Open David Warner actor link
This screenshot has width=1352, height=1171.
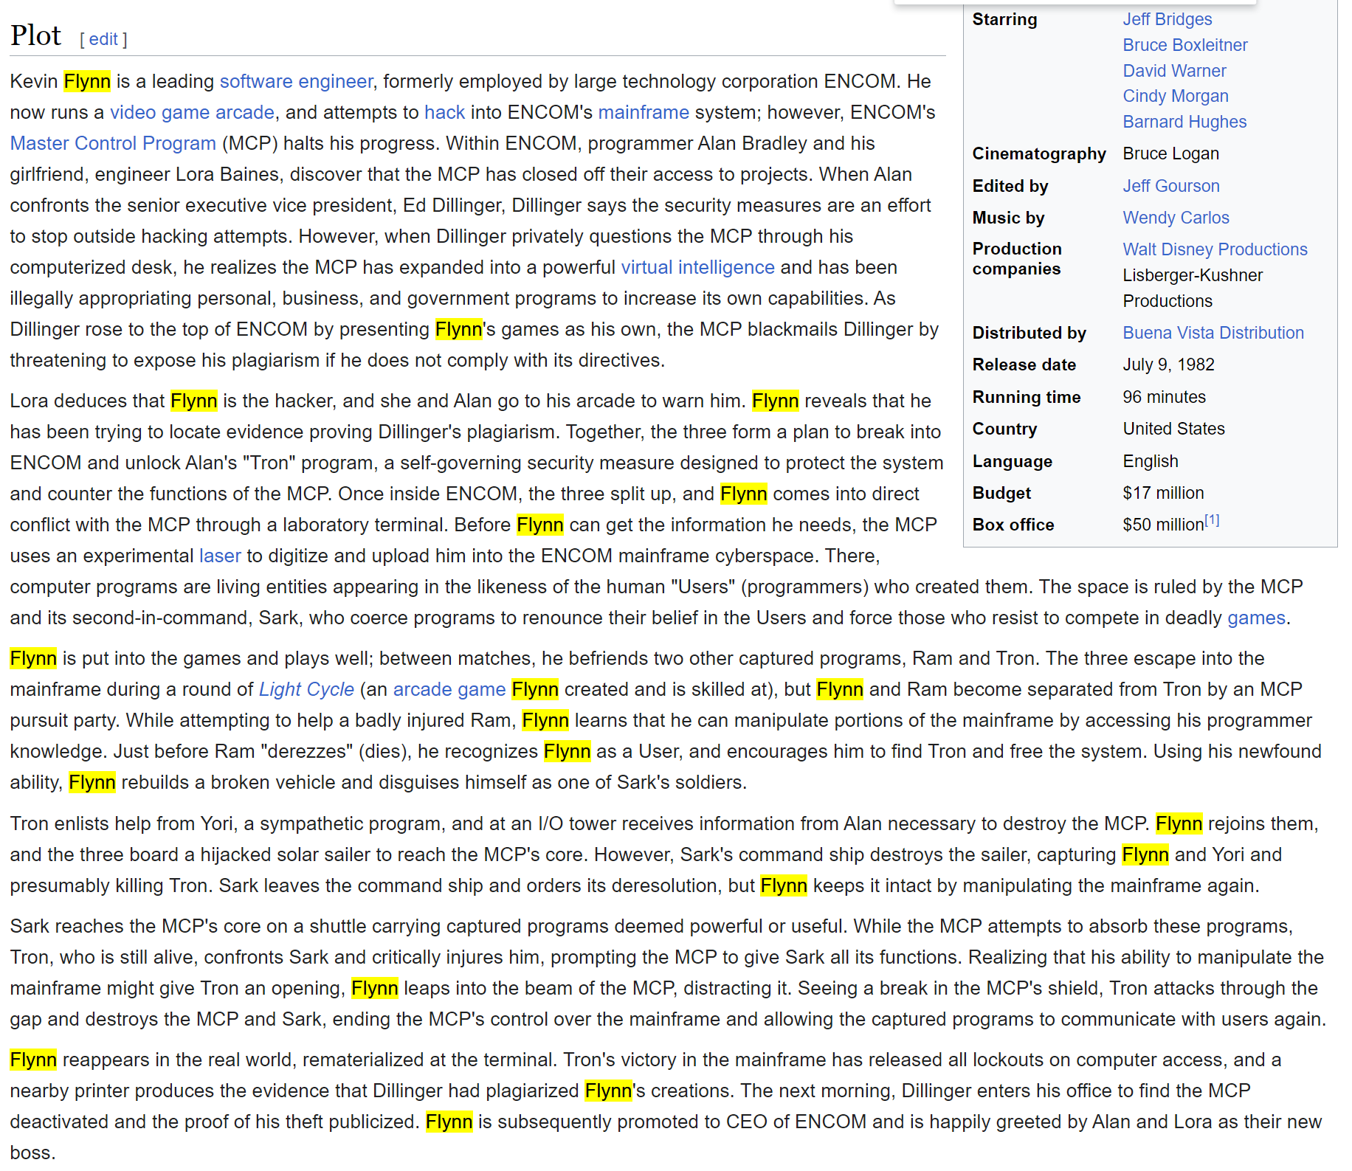[x=1174, y=71]
